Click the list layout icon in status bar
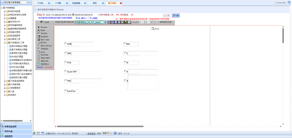Image resolution: width=292 pixels, height=138 pixels. [38, 133]
